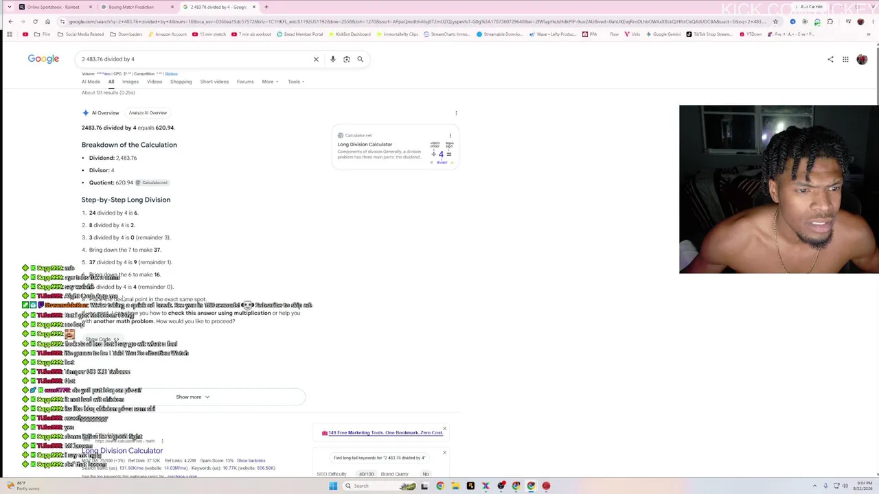Go to Google homepage via logo
Viewport: 879px width, 494px height.
[x=43, y=59]
